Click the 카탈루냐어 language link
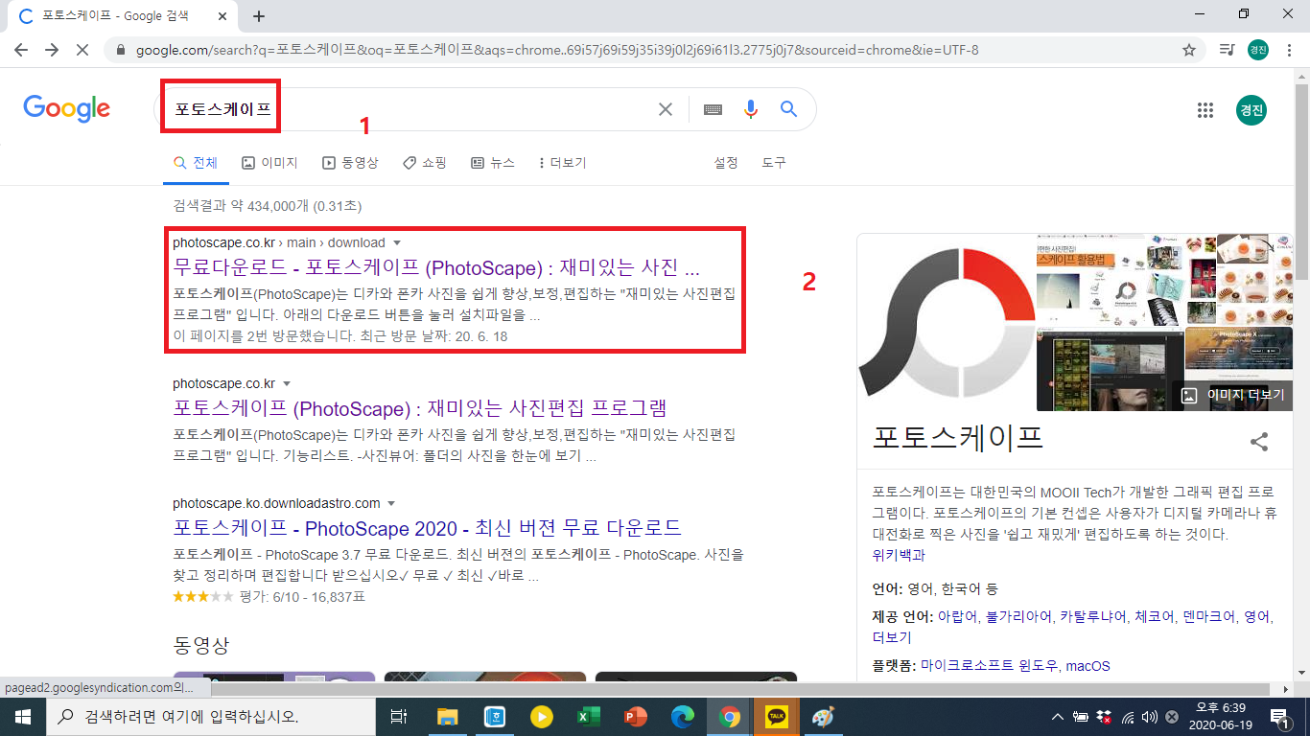The image size is (1310, 736). pyautogui.click(x=1092, y=616)
